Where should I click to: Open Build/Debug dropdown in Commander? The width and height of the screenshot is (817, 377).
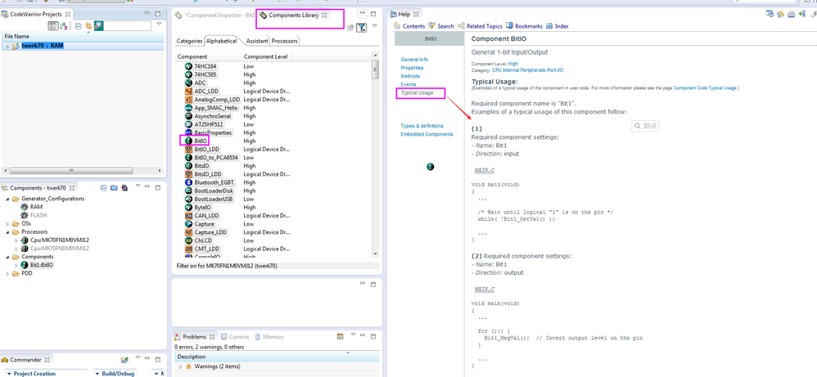point(116,374)
